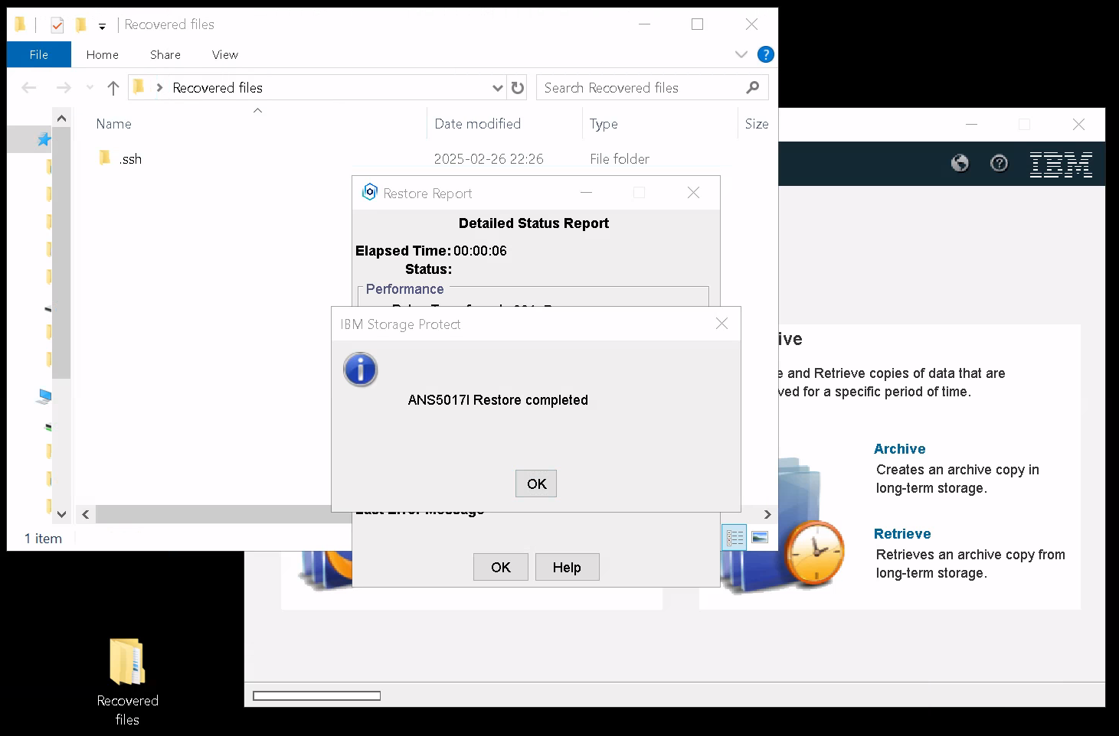Click the clock archive illustration icon
The height and width of the screenshot is (736, 1119).
[815, 552]
